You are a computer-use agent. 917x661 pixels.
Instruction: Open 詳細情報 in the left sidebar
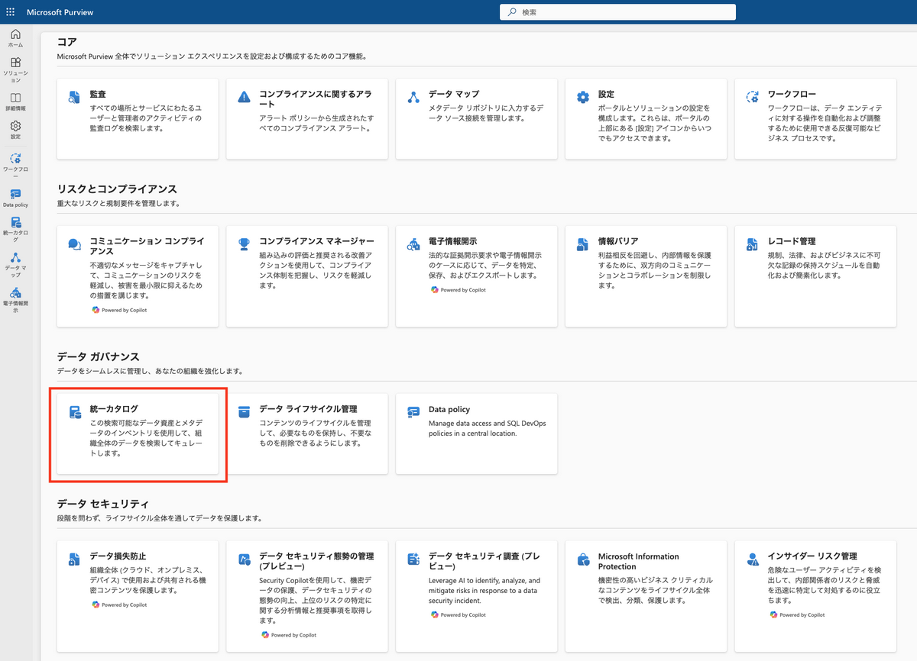pos(15,102)
